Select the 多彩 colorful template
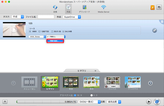The width and height of the screenshot is (164, 106). (91, 83)
